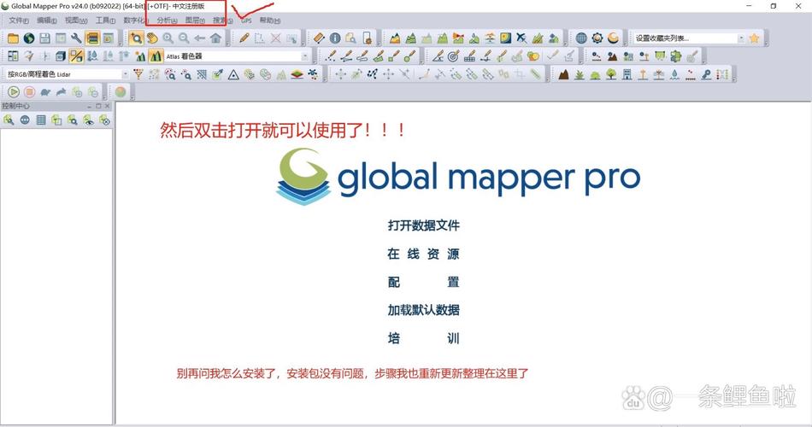Close the 控制中心 panel
This screenshot has height=427, width=812.
(x=107, y=106)
